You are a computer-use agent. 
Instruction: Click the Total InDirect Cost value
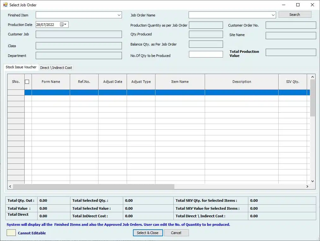click(129, 216)
